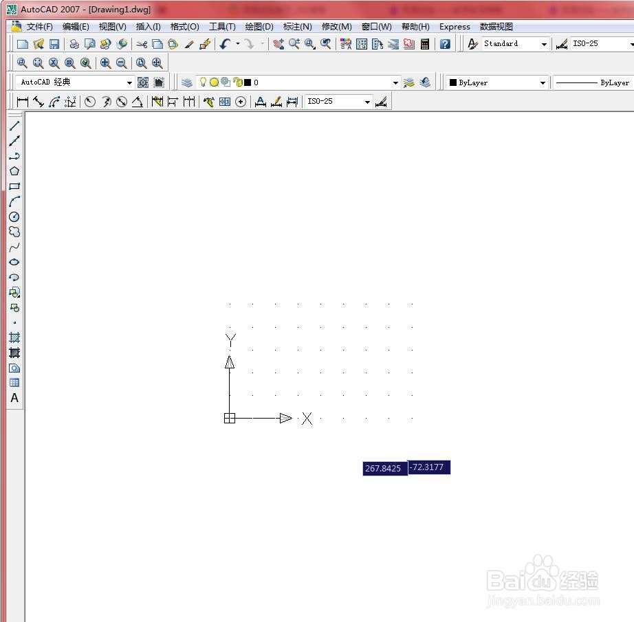Click the Workspace Settings gear icon
This screenshot has width=634, height=622.
(143, 82)
